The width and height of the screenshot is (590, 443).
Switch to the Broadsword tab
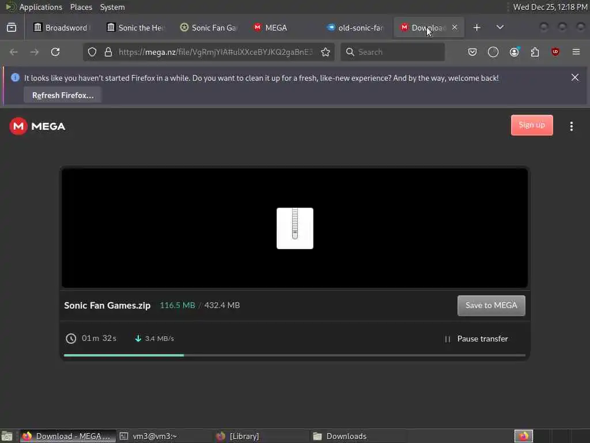pos(62,28)
